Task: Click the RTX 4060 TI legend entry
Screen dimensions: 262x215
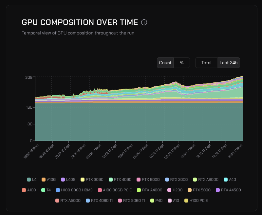Action: (x=99, y=201)
